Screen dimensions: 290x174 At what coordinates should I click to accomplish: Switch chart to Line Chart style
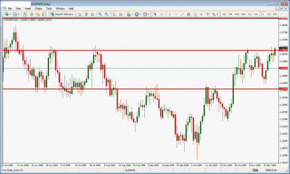(x=93, y=14)
